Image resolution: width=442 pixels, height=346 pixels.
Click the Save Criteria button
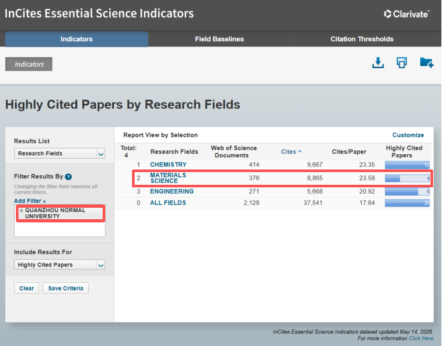(66, 288)
